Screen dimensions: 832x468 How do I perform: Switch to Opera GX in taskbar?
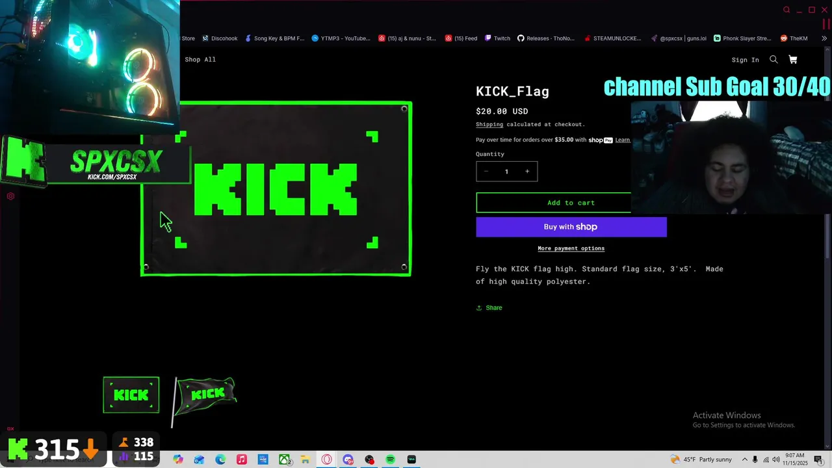[x=326, y=460]
